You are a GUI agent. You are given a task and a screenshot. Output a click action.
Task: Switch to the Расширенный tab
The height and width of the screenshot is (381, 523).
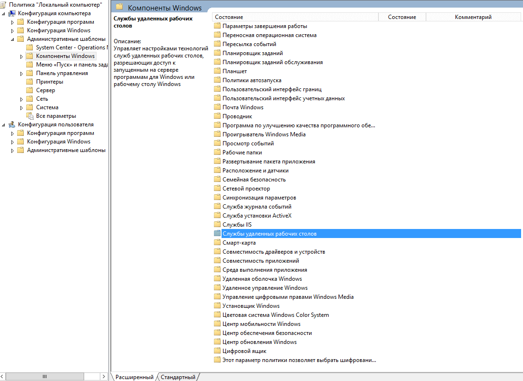[135, 377]
